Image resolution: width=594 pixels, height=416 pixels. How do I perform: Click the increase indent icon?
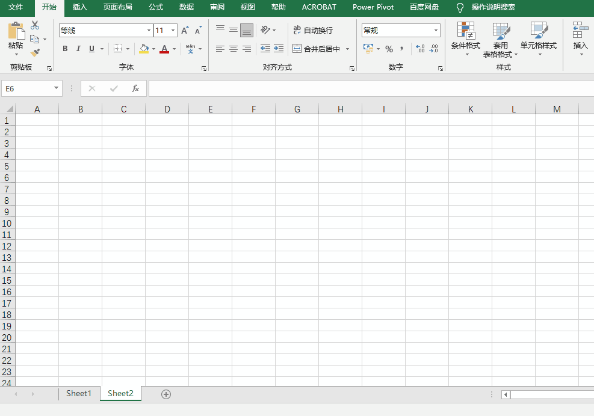pos(279,49)
